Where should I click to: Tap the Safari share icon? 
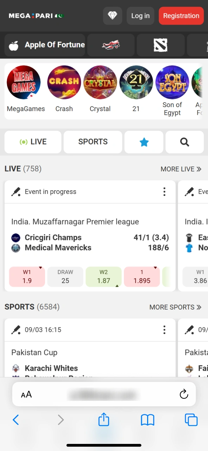point(103,420)
